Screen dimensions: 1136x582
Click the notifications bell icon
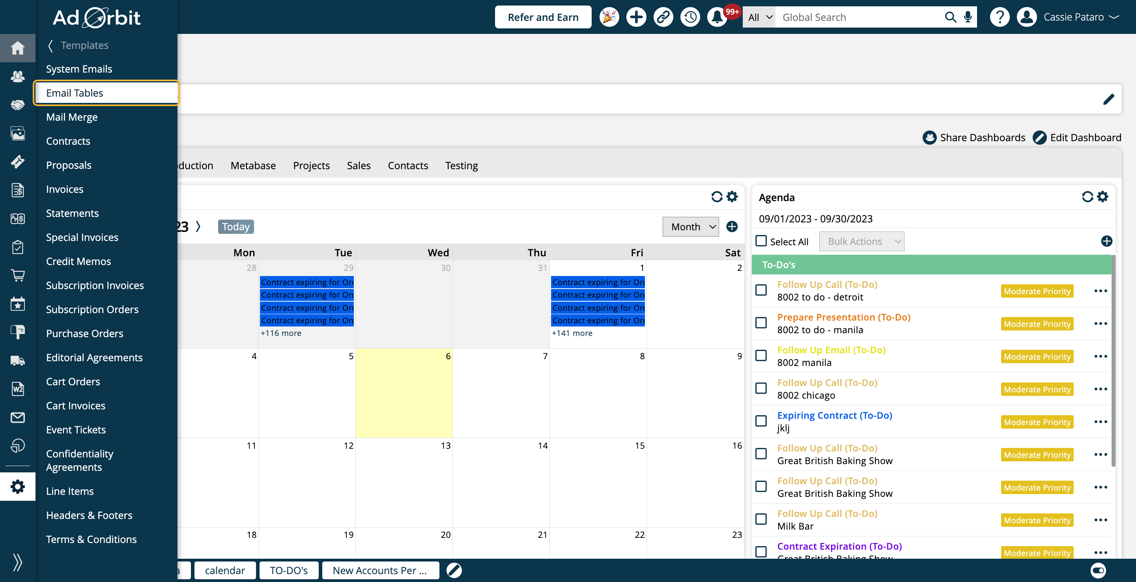(717, 17)
